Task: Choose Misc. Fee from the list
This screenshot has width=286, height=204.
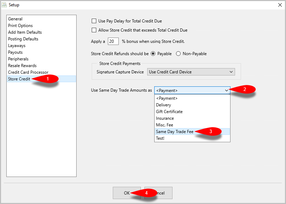Action: coord(192,125)
